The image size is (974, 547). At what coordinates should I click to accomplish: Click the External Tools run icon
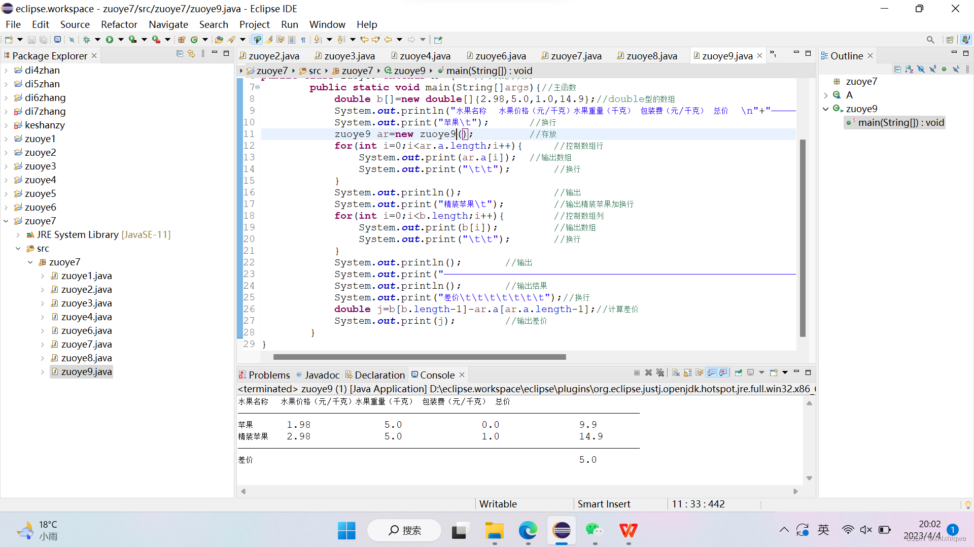(x=156, y=40)
